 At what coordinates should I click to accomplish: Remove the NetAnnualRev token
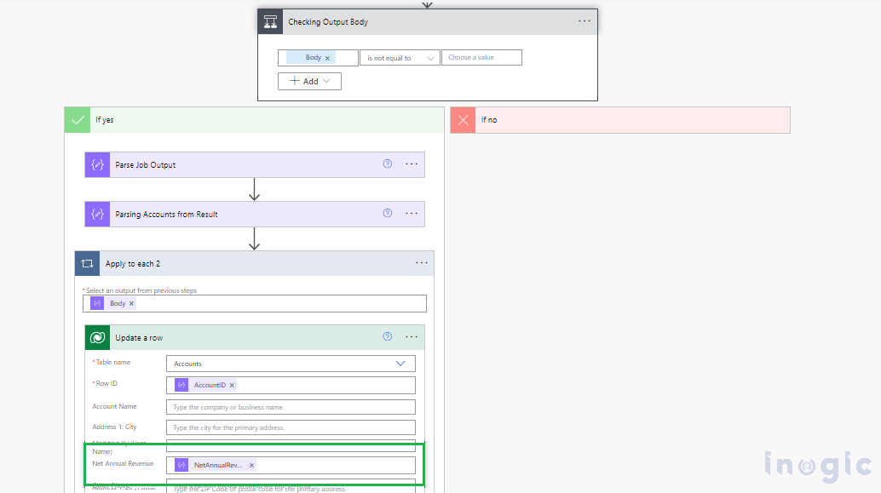[251, 466]
